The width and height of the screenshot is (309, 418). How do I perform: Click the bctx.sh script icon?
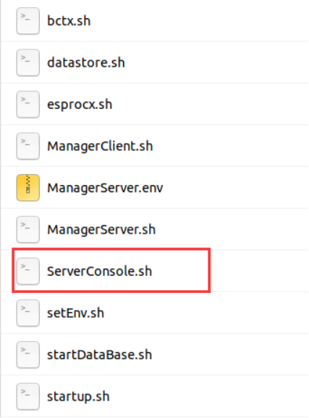(28, 21)
